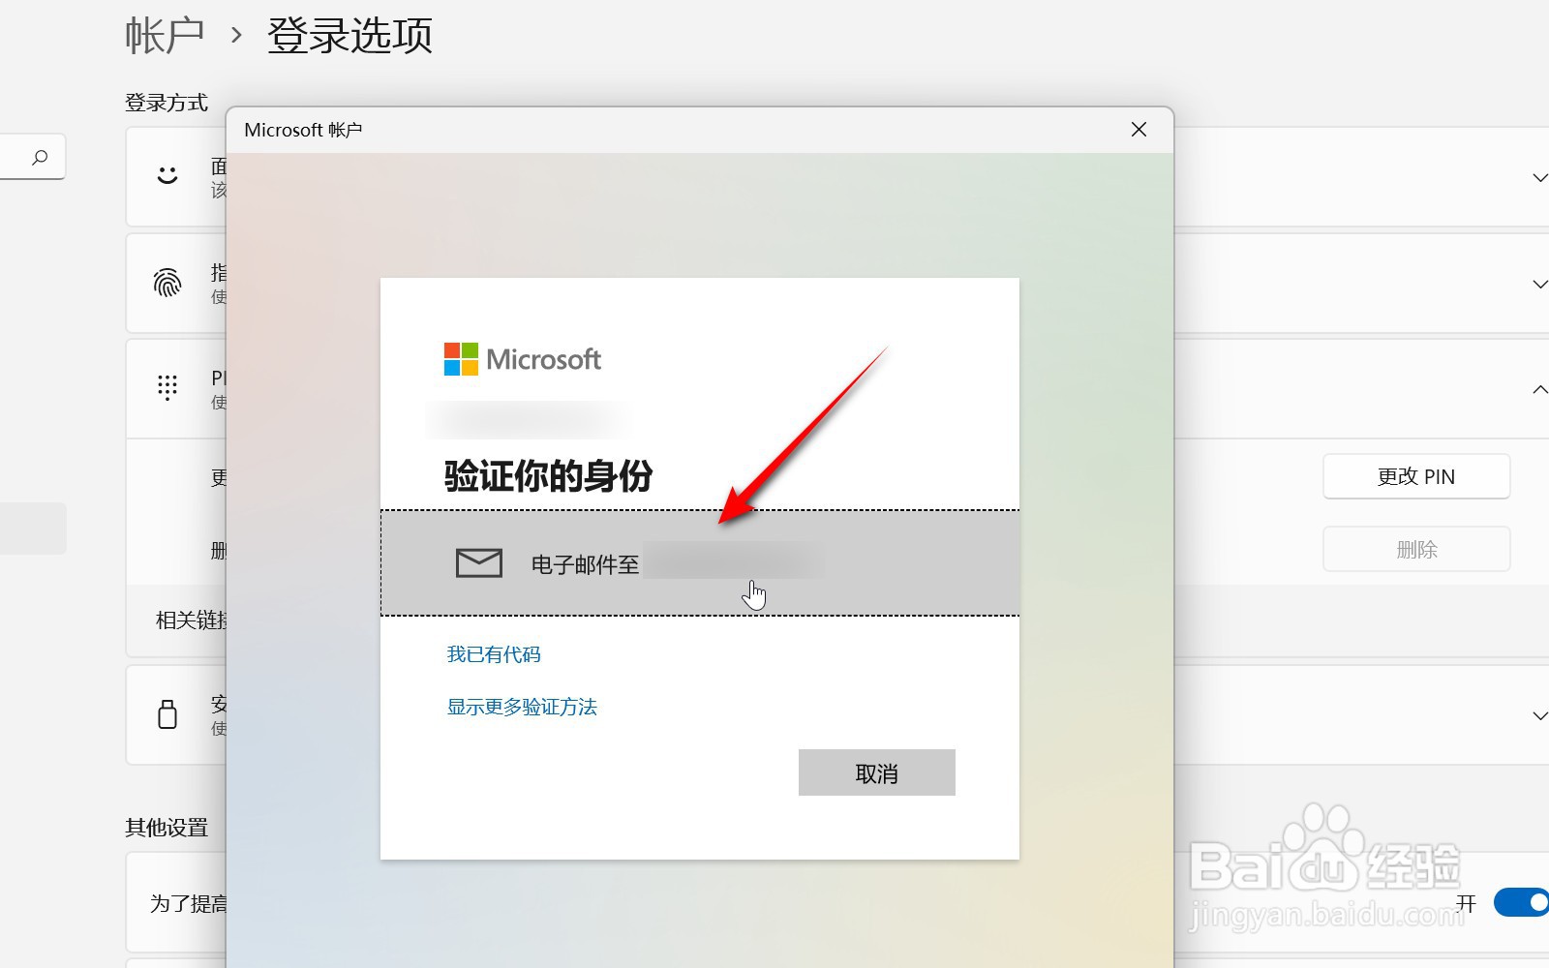Click the Microsoft logo in dialog
Viewport: 1549px width, 968px height.
(x=523, y=359)
